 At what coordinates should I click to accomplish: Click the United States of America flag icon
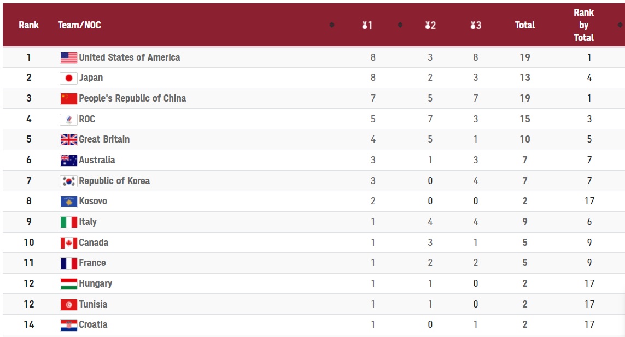(68, 58)
